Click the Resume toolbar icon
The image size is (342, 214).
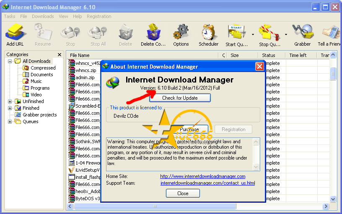click(x=43, y=35)
